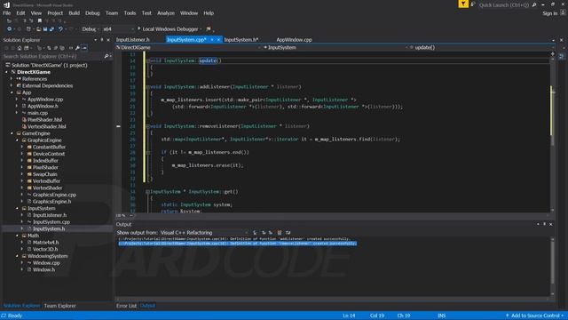Click the Collapse All icon in Solution Explorer
Screen dimensions: 568x320
click(55, 48)
